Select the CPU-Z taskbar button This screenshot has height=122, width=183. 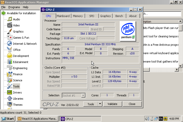pyautogui.click(x=80, y=119)
